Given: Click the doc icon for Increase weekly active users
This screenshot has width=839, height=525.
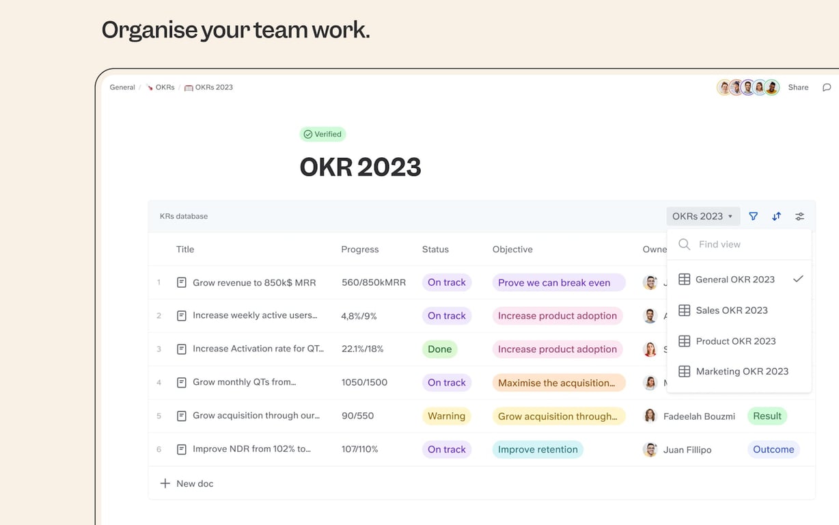Looking at the screenshot, I should [182, 316].
